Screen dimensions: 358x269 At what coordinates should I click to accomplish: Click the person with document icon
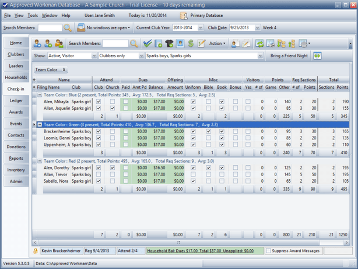pos(235,43)
